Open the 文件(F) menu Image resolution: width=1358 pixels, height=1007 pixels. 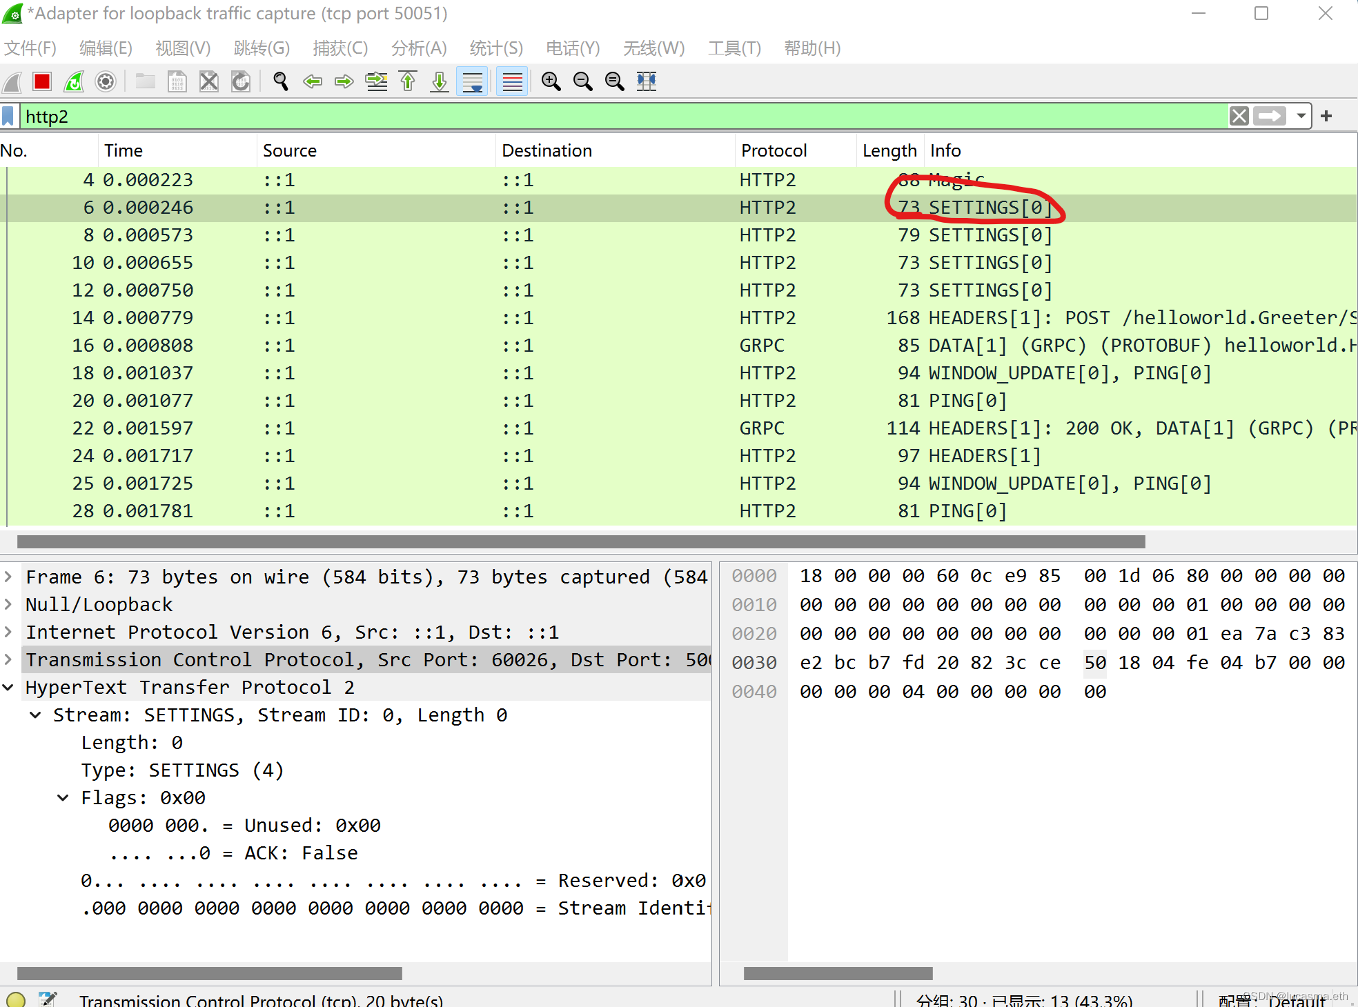pos(30,48)
